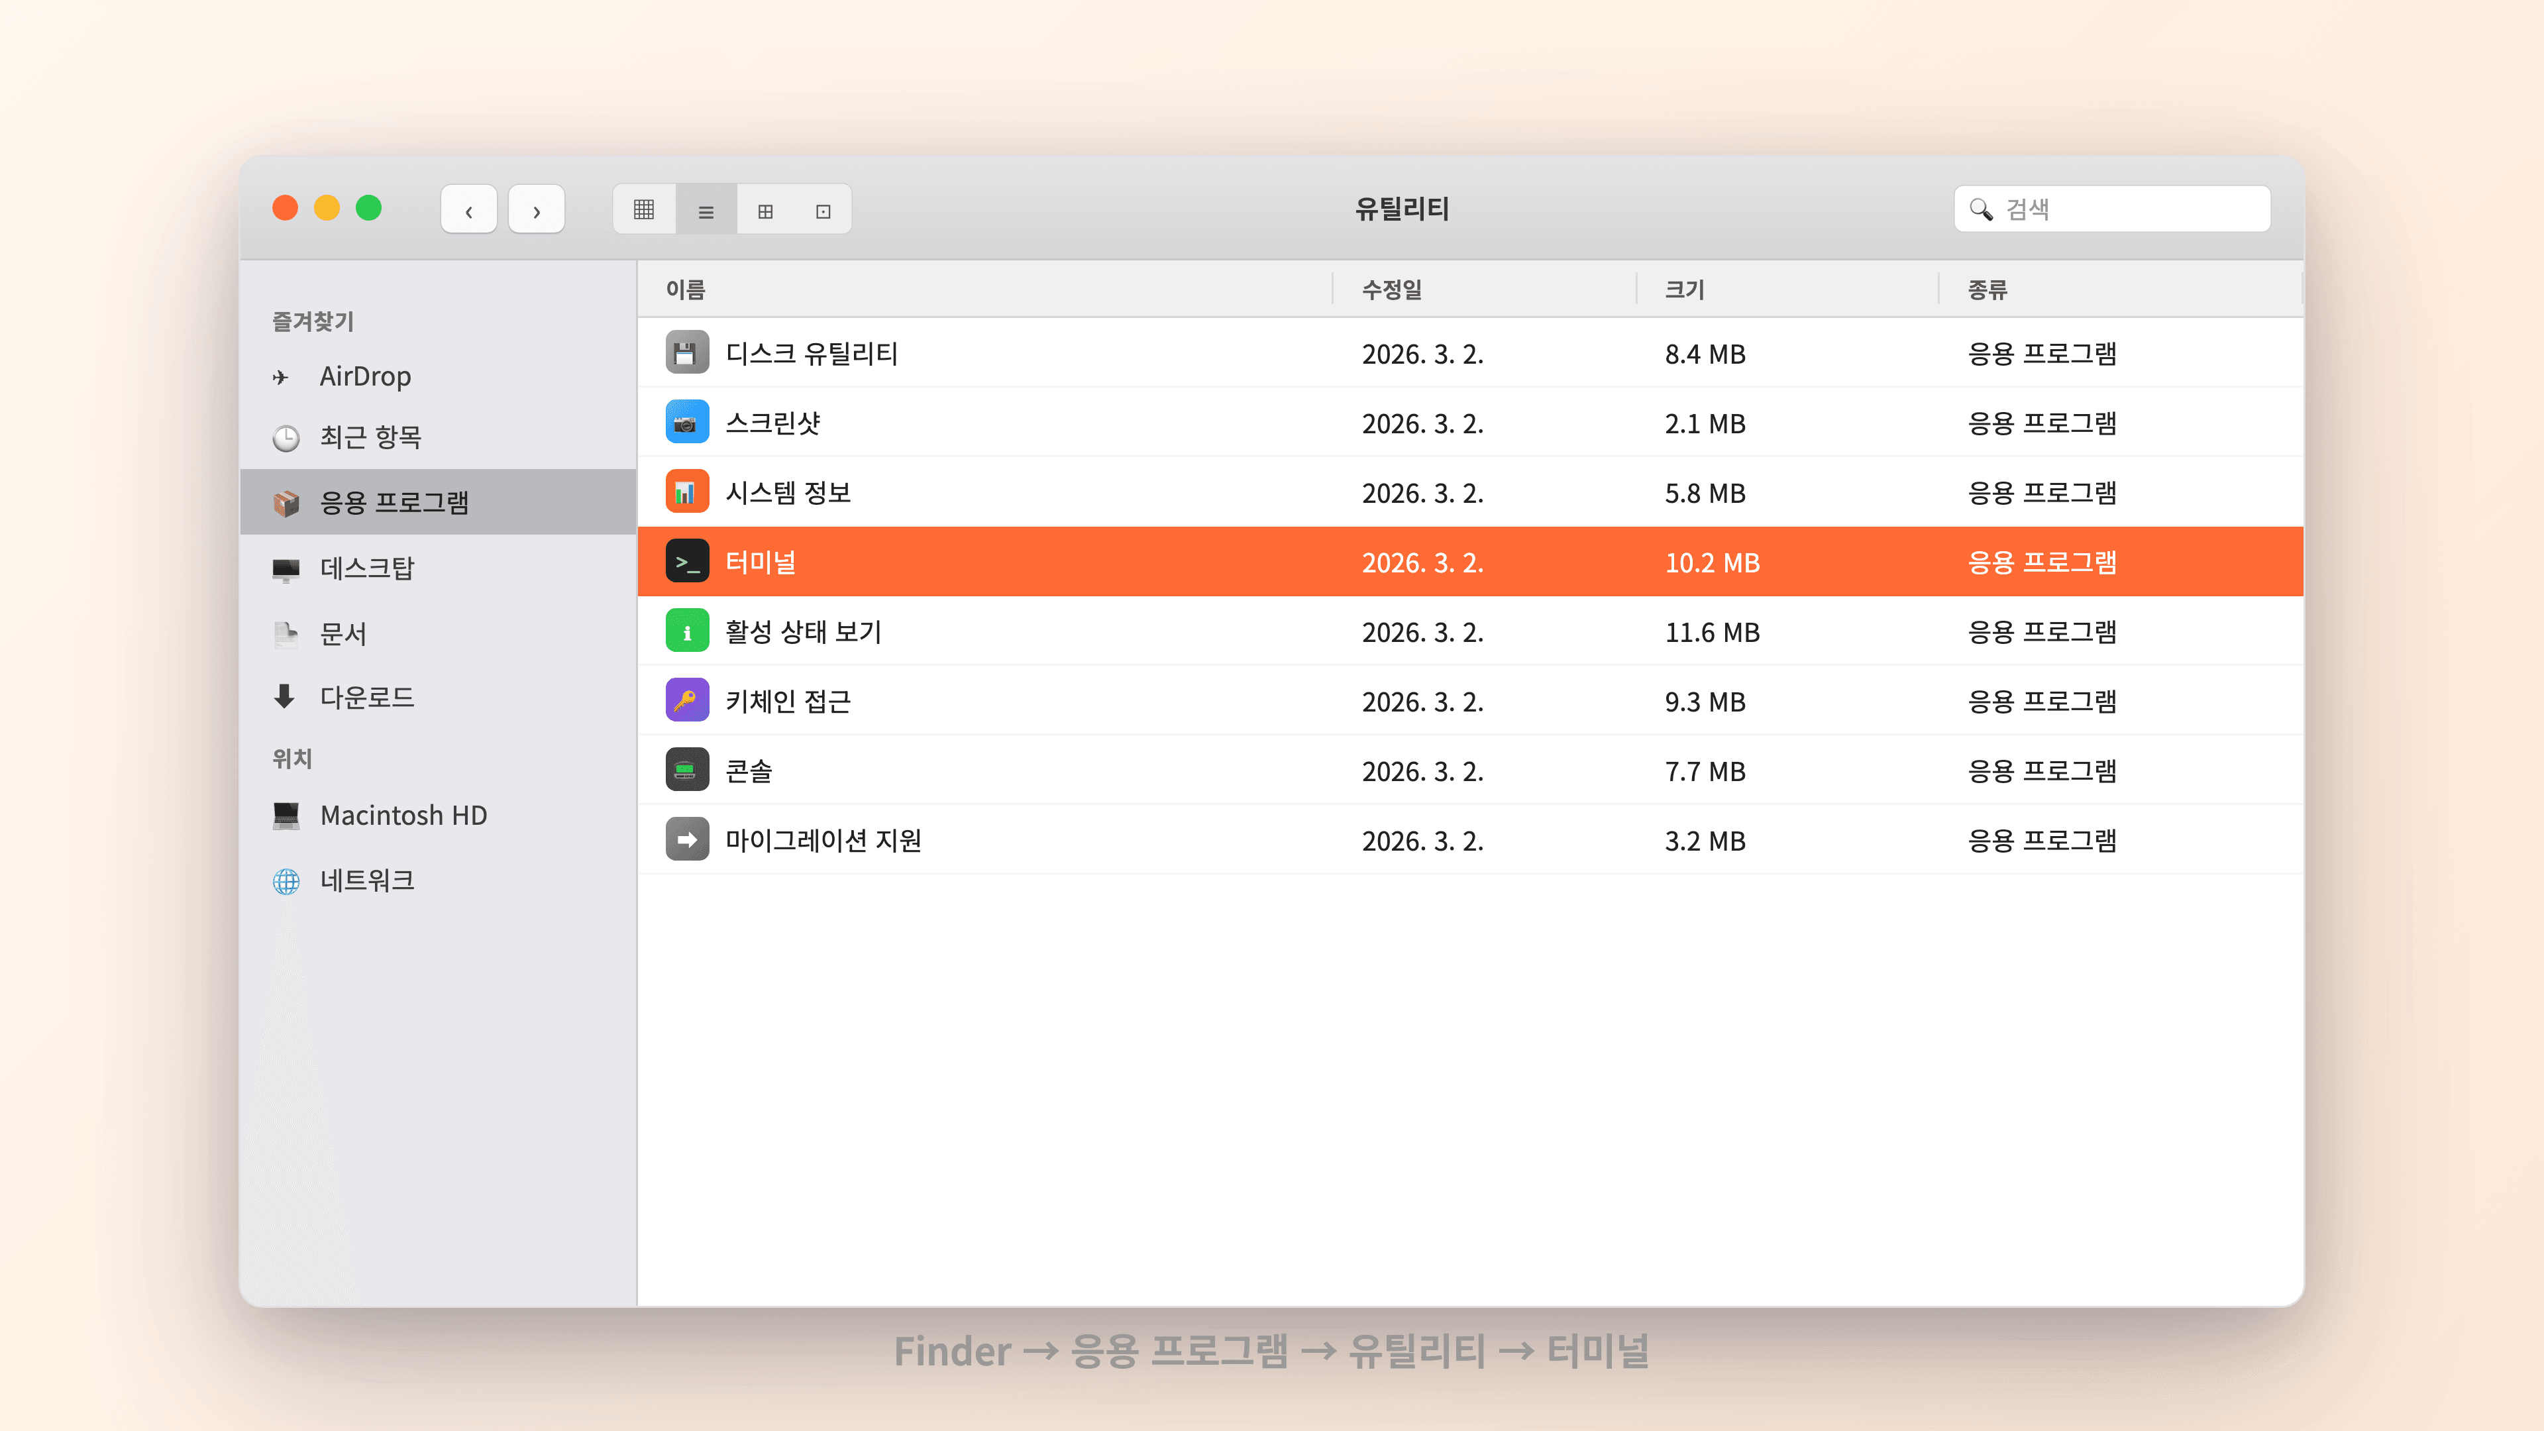The height and width of the screenshot is (1431, 2544).
Task: Open 문서 in sidebar
Action: 439,633
